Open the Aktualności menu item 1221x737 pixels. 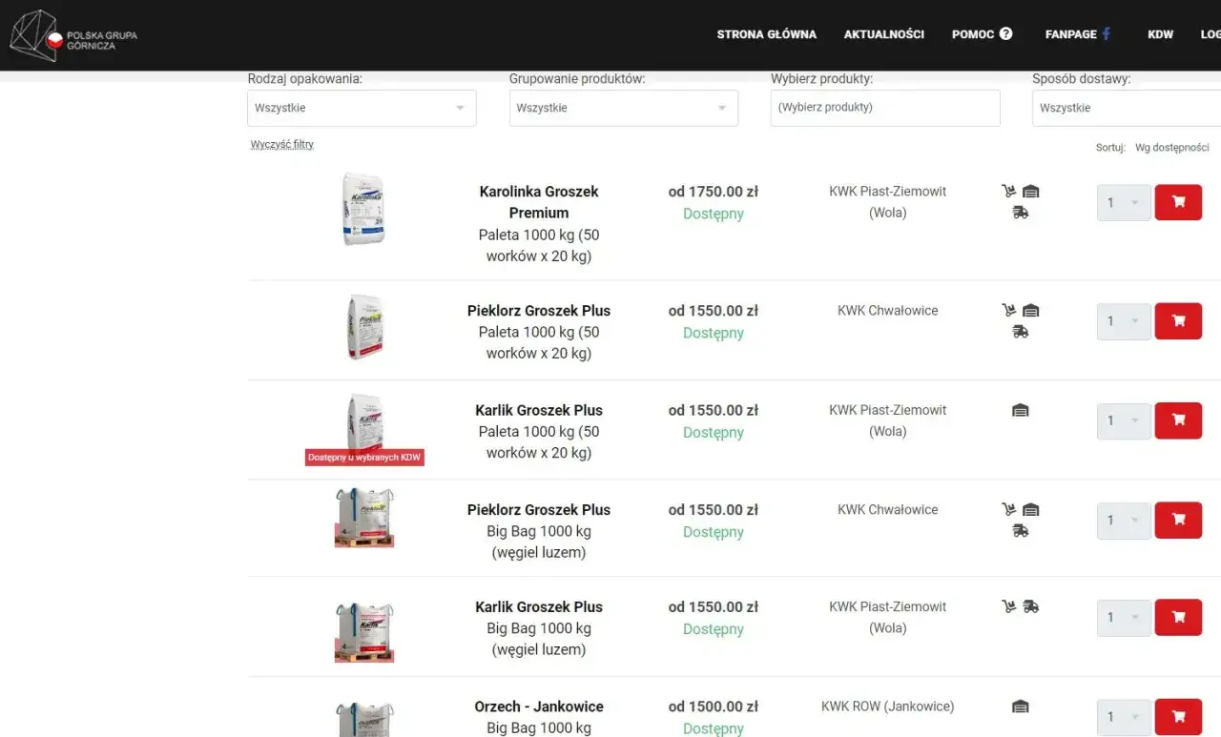(883, 34)
